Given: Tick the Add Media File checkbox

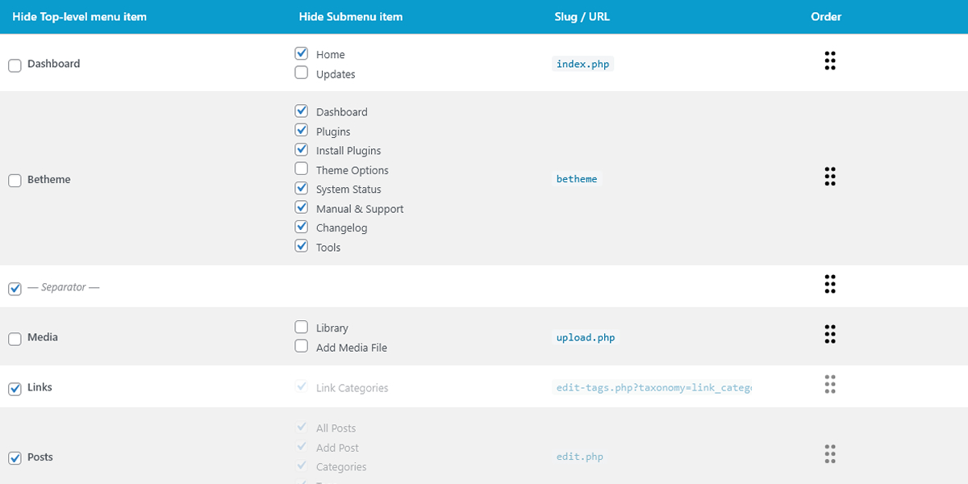Looking at the screenshot, I should tap(302, 346).
